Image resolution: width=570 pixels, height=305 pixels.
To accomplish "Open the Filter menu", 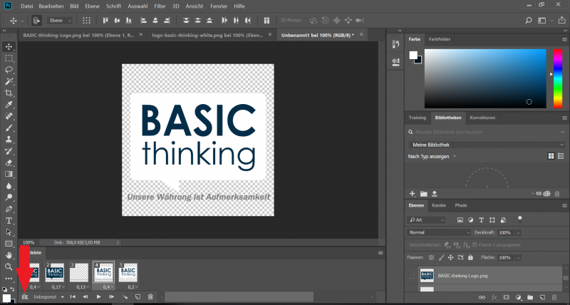I will click(160, 6).
